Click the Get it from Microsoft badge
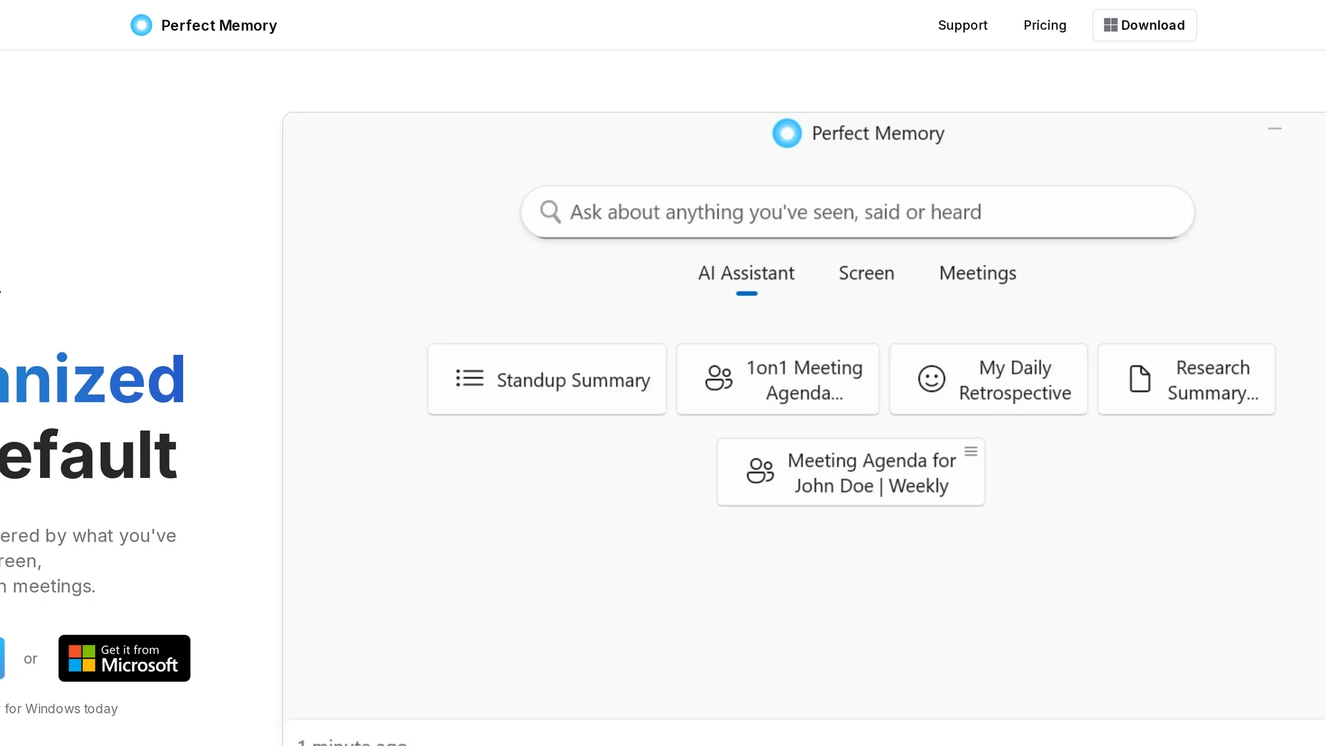Screen dimensions: 1326x746 (x=124, y=658)
